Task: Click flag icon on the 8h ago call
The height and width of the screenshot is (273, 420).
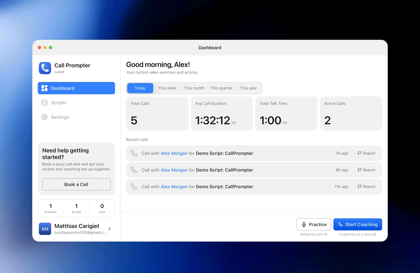Action: coord(359,170)
